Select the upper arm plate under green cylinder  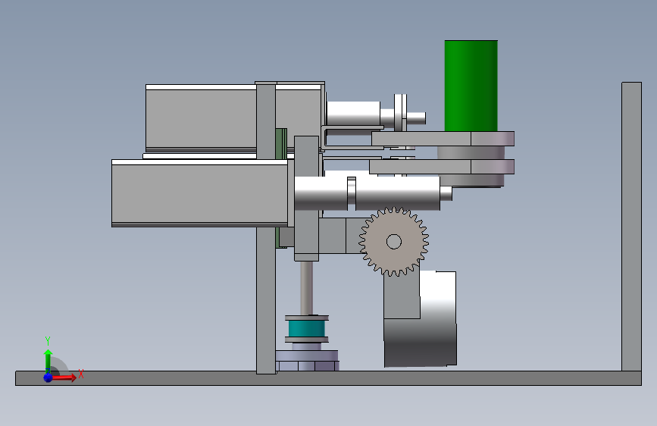click(443, 139)
